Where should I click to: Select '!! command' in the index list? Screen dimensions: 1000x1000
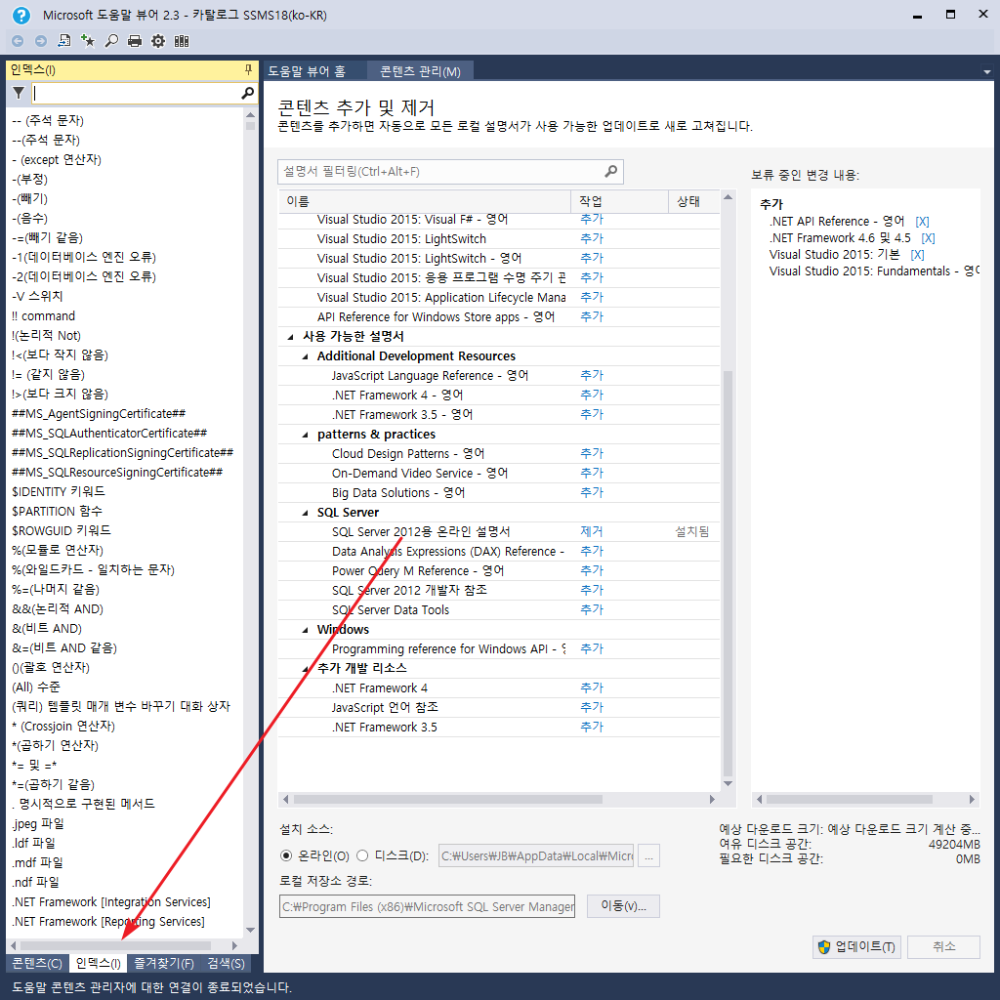[x=43, y=316]
